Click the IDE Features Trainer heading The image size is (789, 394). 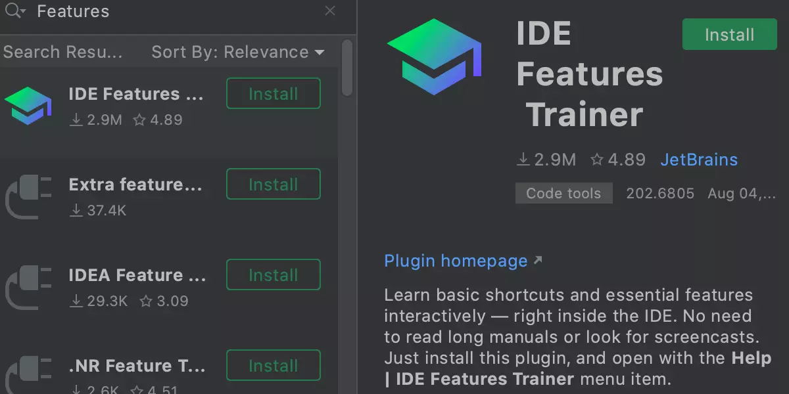point(589,74)
